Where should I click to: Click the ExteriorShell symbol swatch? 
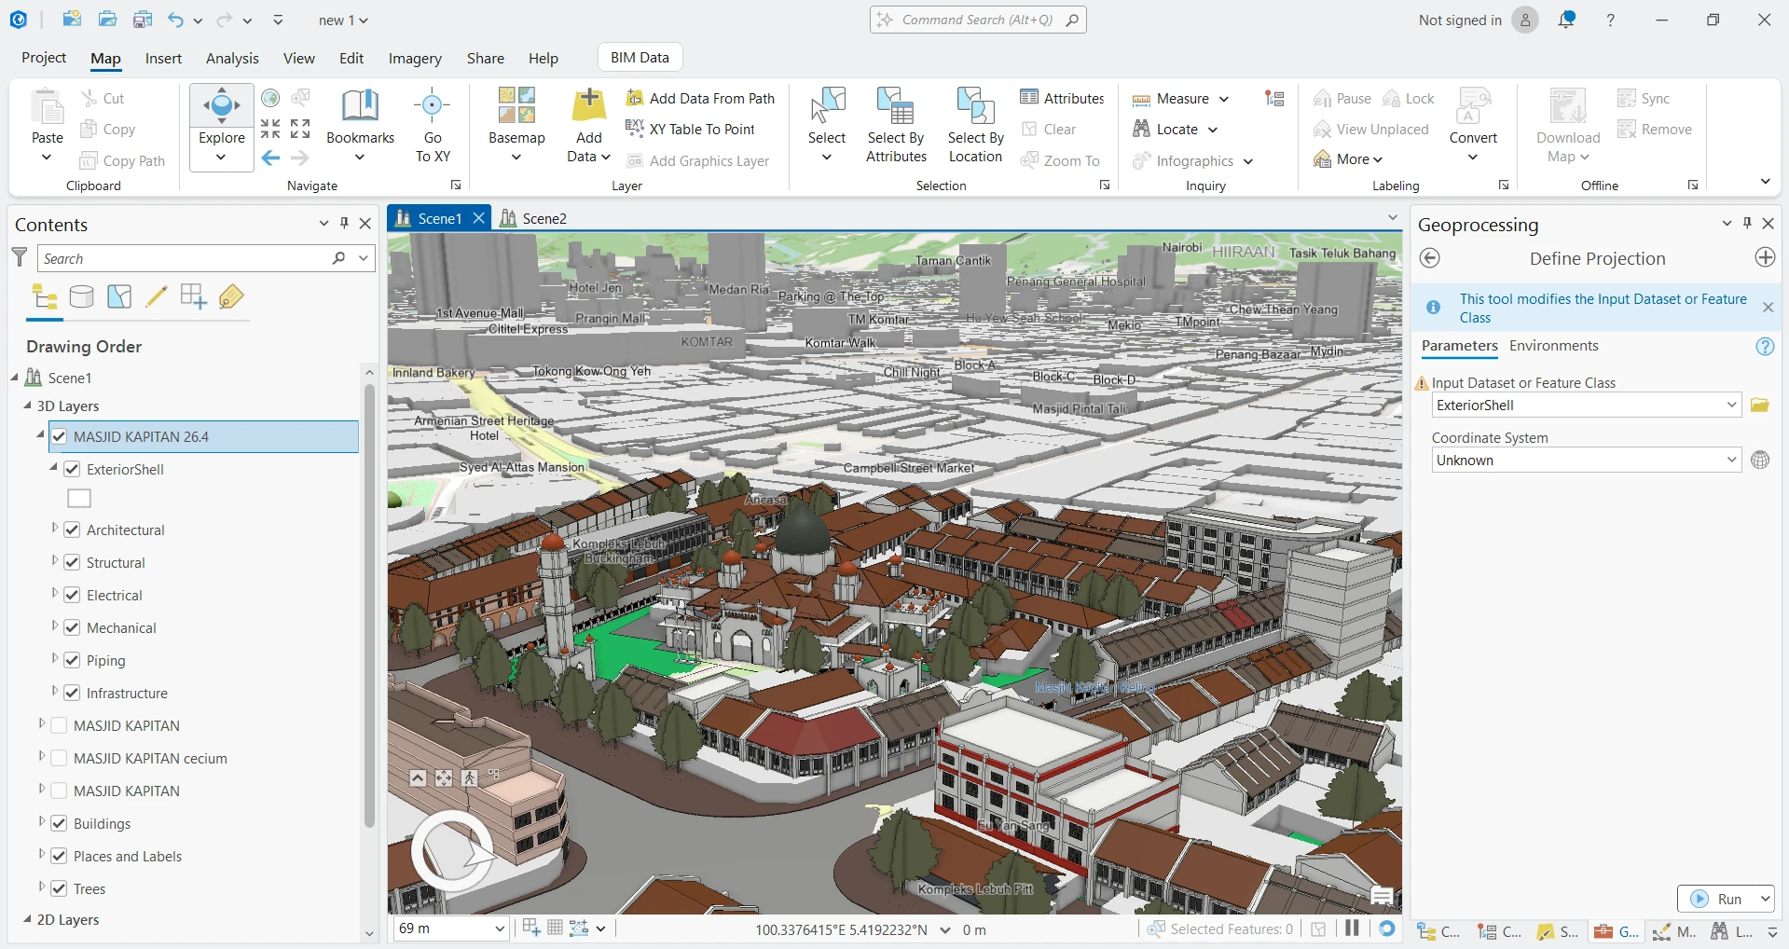79,499
